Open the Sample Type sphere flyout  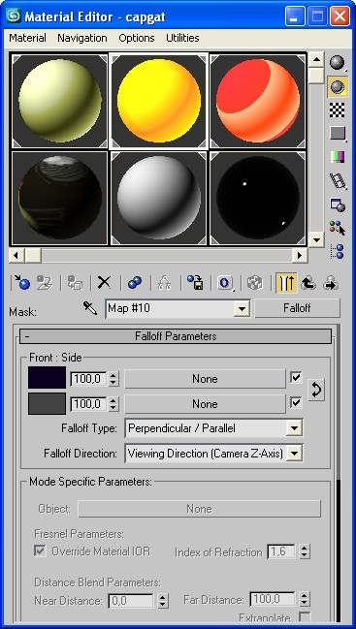(x=338, y=63)
